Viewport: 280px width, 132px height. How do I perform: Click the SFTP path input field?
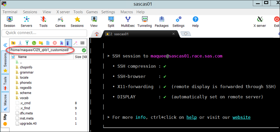point(45,50)
